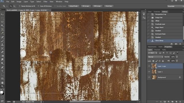Select the Hand tool

pos(2,83)
